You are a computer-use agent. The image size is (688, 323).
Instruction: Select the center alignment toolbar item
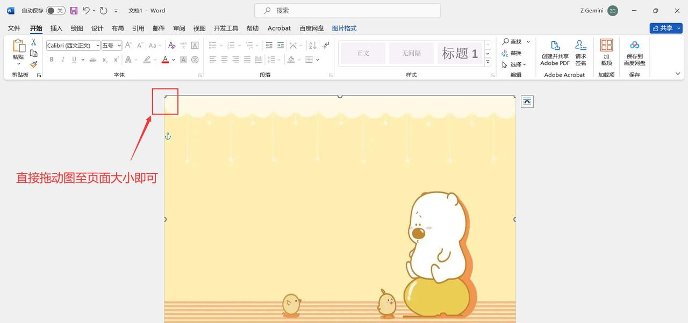click(x=224, y=60)
